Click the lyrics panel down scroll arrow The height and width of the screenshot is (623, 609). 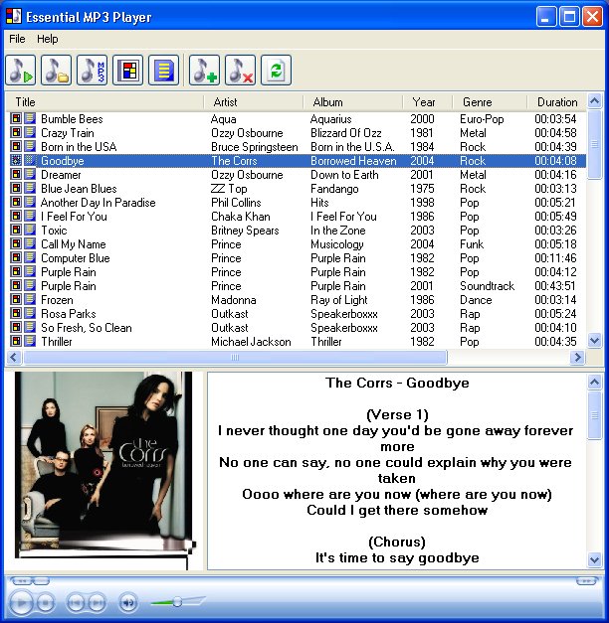(x=595, y=560)
